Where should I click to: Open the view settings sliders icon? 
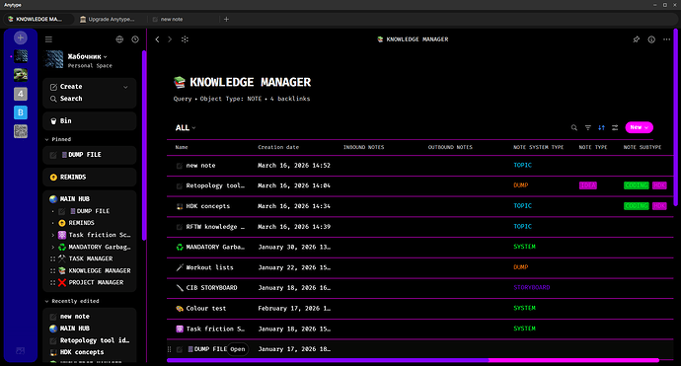click(615, 127)
